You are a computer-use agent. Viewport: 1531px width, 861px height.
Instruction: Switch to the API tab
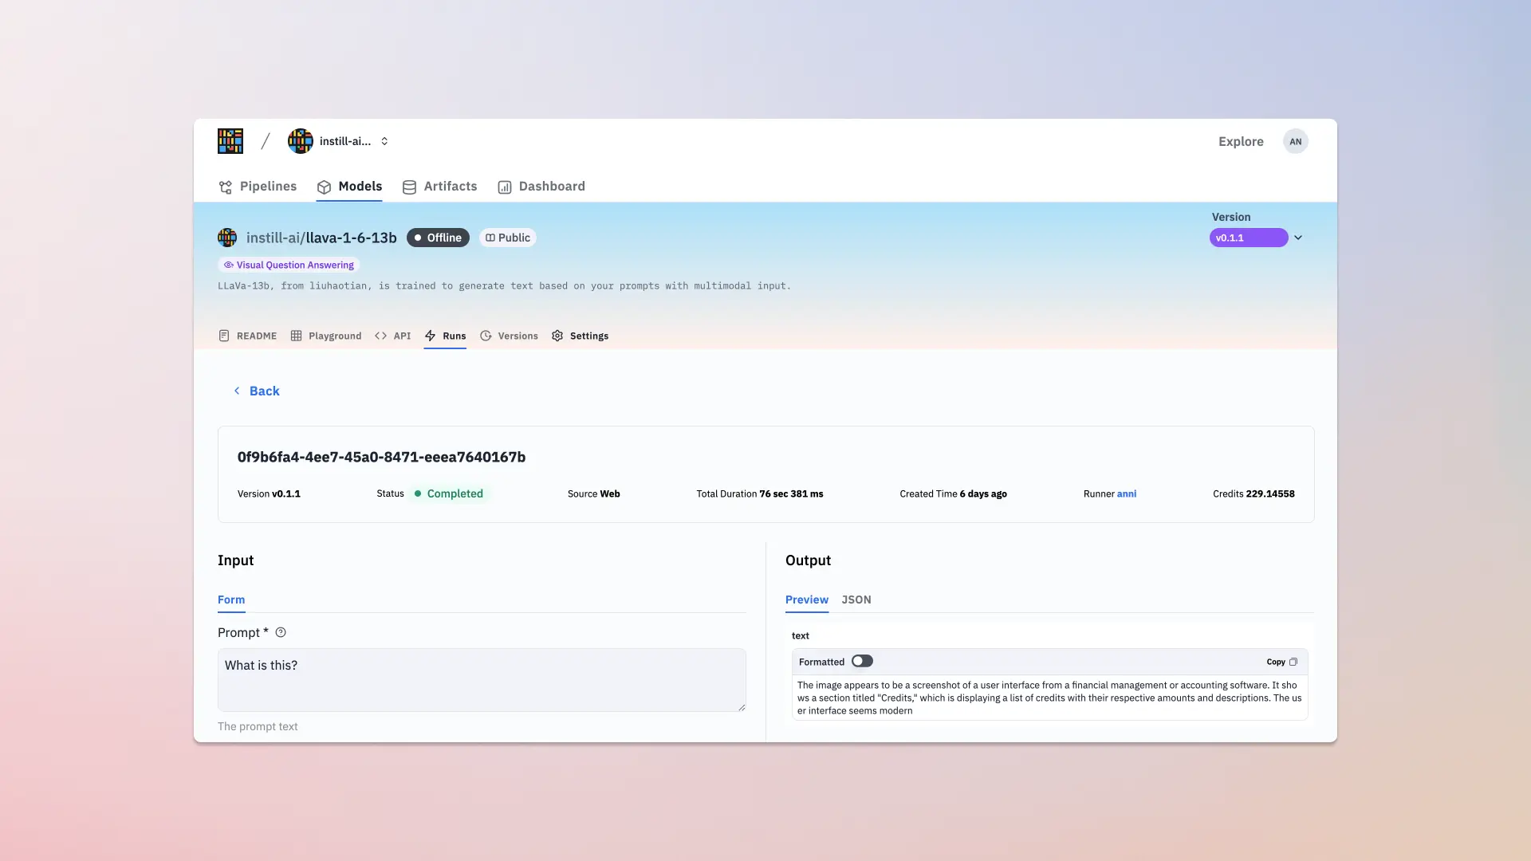coord(393,336)
